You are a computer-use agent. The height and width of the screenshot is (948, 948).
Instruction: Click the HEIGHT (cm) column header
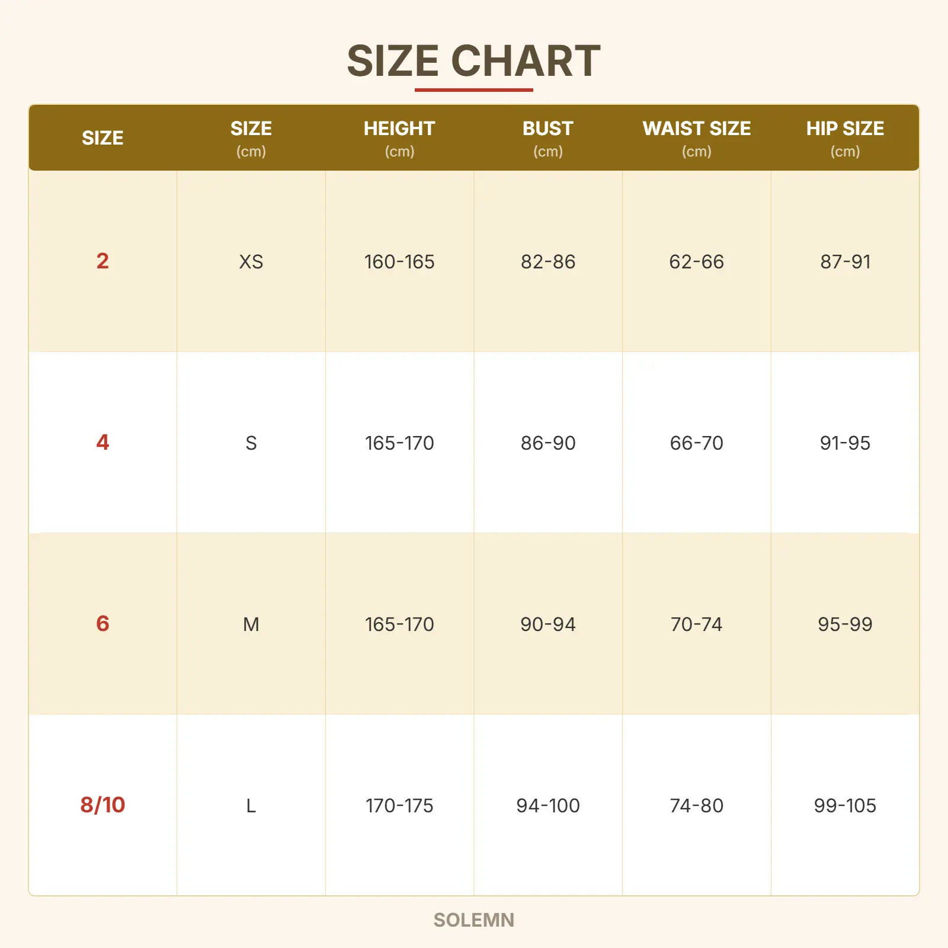[399, 138]
